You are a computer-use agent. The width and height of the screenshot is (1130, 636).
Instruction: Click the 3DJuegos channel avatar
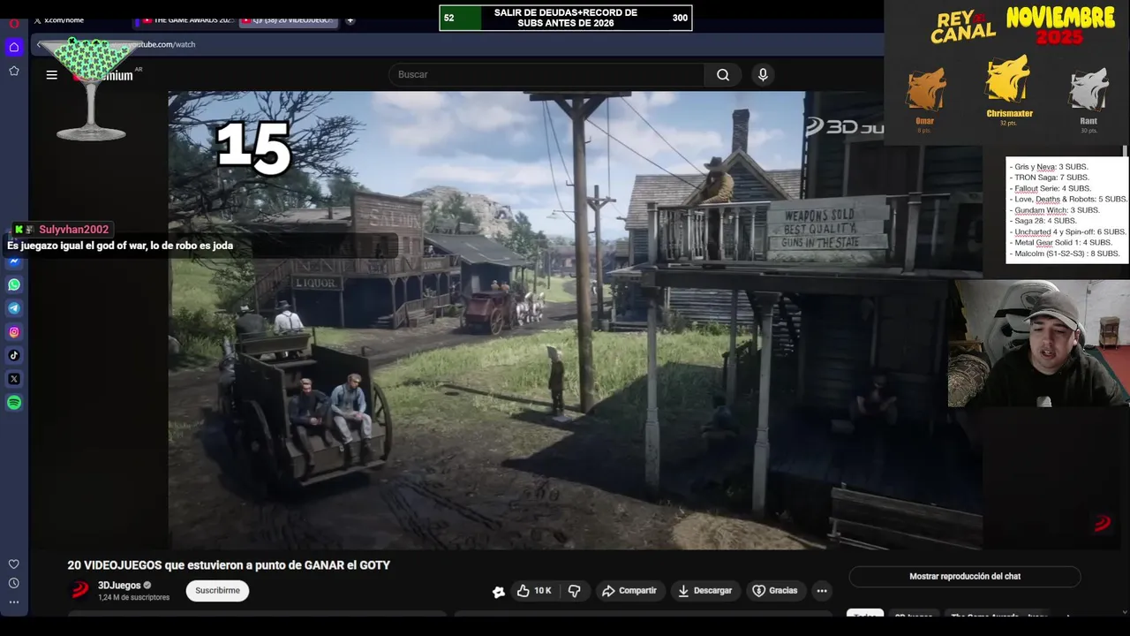coord(80,590)
